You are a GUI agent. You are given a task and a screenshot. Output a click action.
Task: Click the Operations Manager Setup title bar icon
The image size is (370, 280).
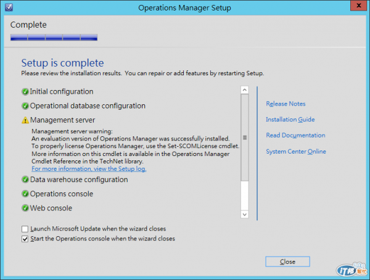[9, 7]
